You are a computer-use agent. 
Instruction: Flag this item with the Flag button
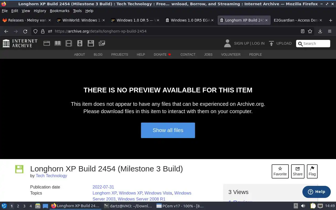312,171
